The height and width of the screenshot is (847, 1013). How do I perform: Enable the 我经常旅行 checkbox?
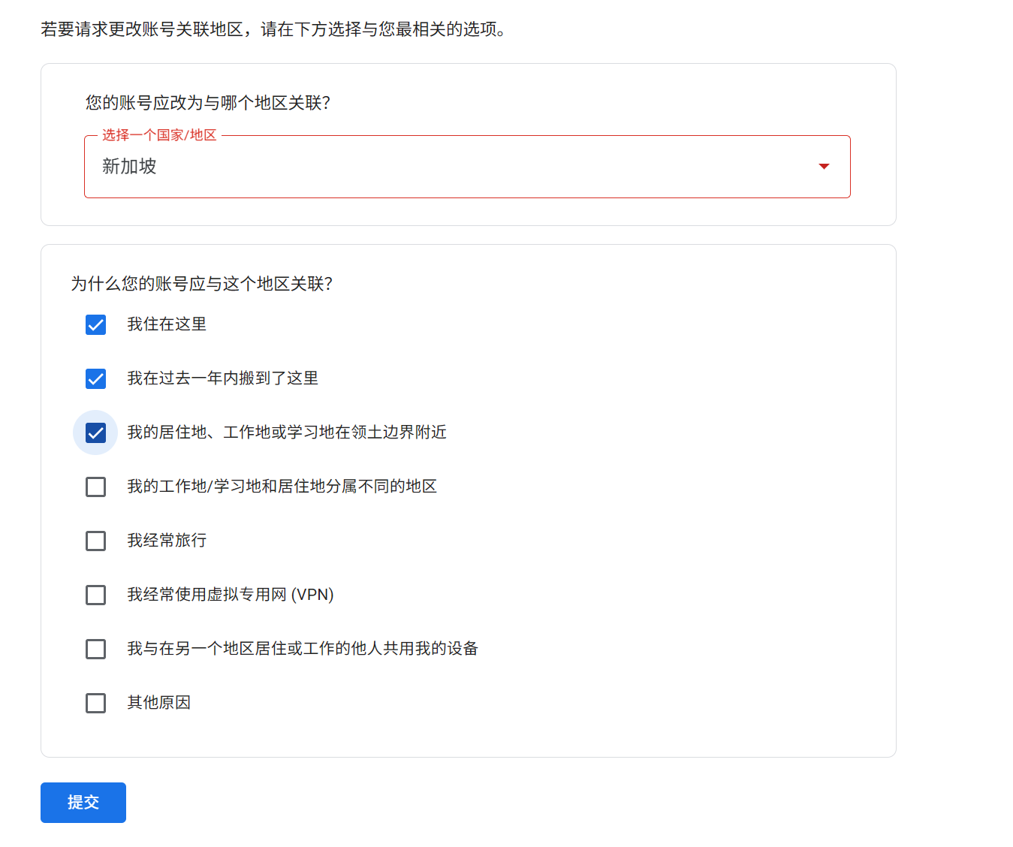(x=95, y=541)
